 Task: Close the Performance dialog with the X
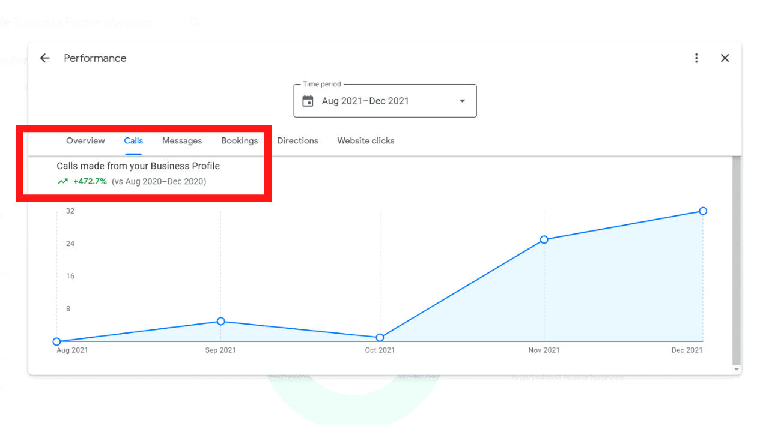point(725,58)
